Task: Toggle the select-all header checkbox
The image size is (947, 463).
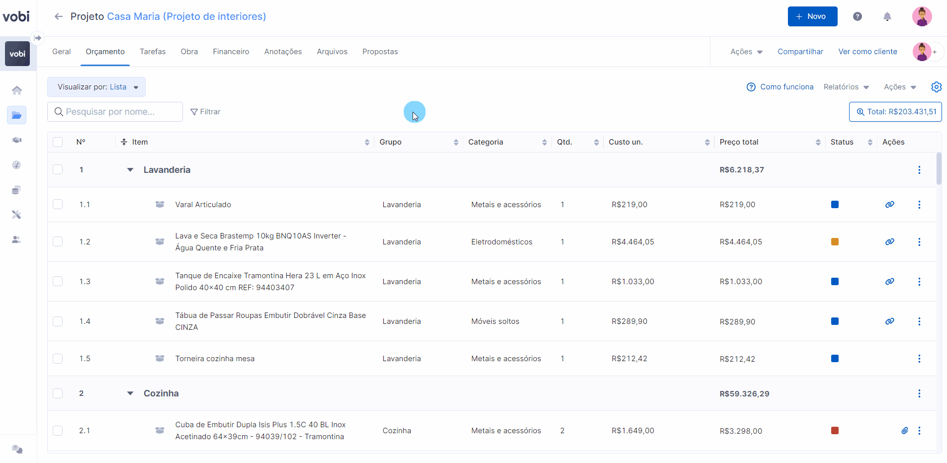Action: [58, 142]
